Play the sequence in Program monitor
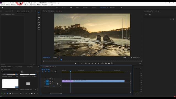 click(92, 63)
